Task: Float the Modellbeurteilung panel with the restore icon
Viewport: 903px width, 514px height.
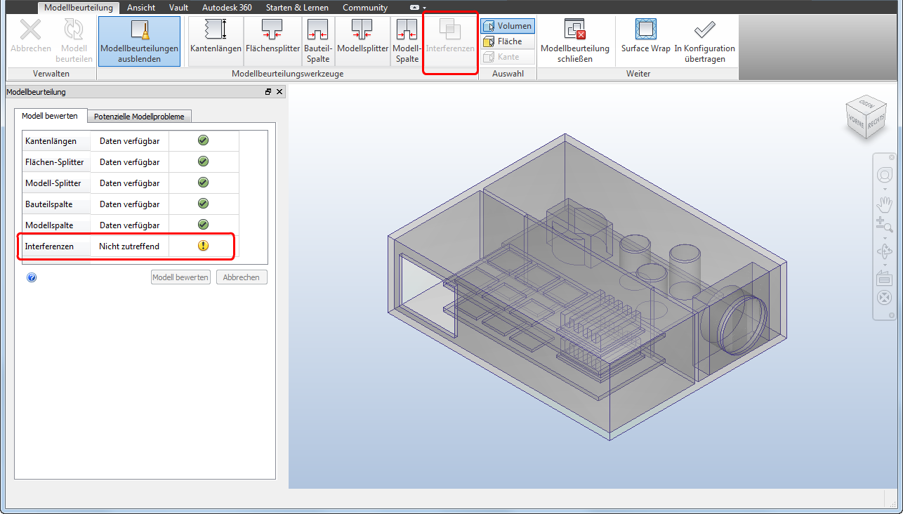Action: coord(268,92)
